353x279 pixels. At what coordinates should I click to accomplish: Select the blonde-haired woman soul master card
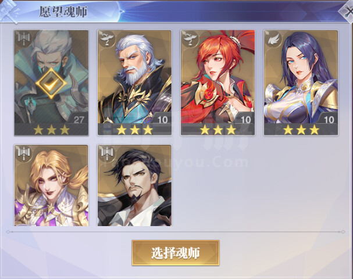click(51, 185)
